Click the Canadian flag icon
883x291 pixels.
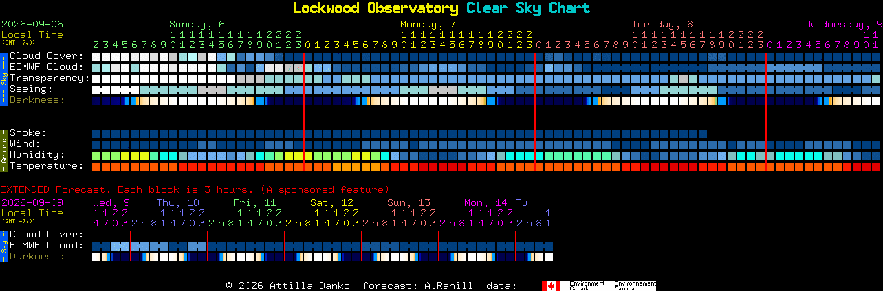pos(552,285)
